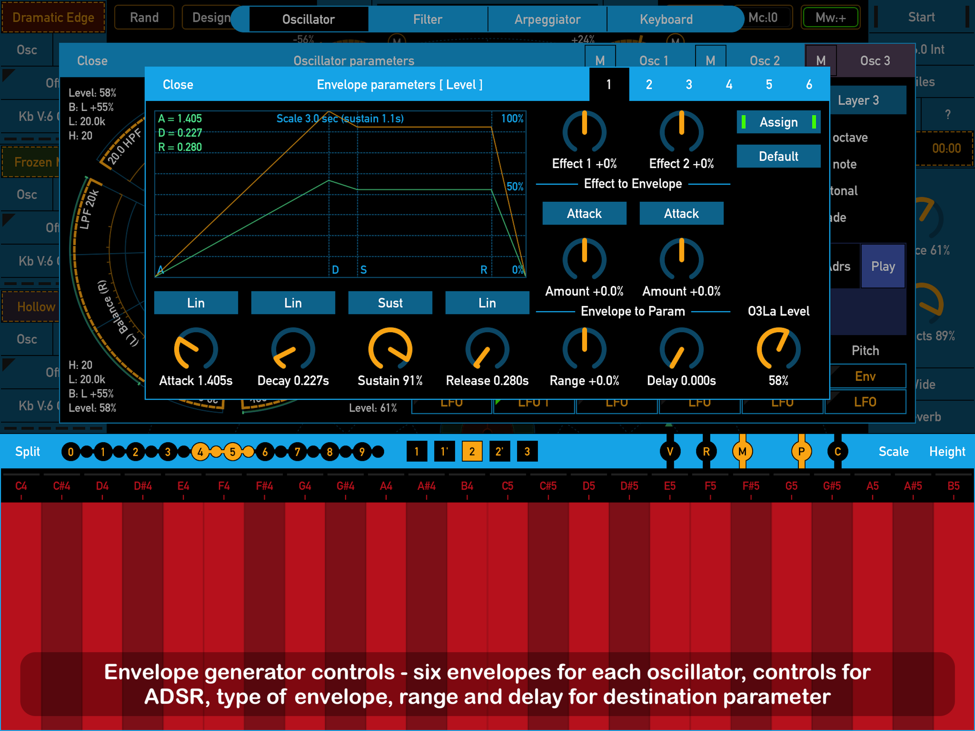Screen dimensions: 975x731
Task: Click the Sustain 91% knob
Action: (x=390, y=349)
